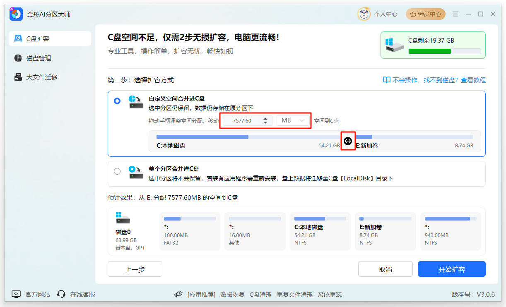Viewport: 506px width, 307px height.
Task: Open 官方网站 monitor icon in footer
Action: pyautogui.click(x=16, y=294)
